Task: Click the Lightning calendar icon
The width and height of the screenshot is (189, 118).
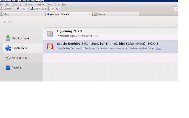Action: click(50, 34)
